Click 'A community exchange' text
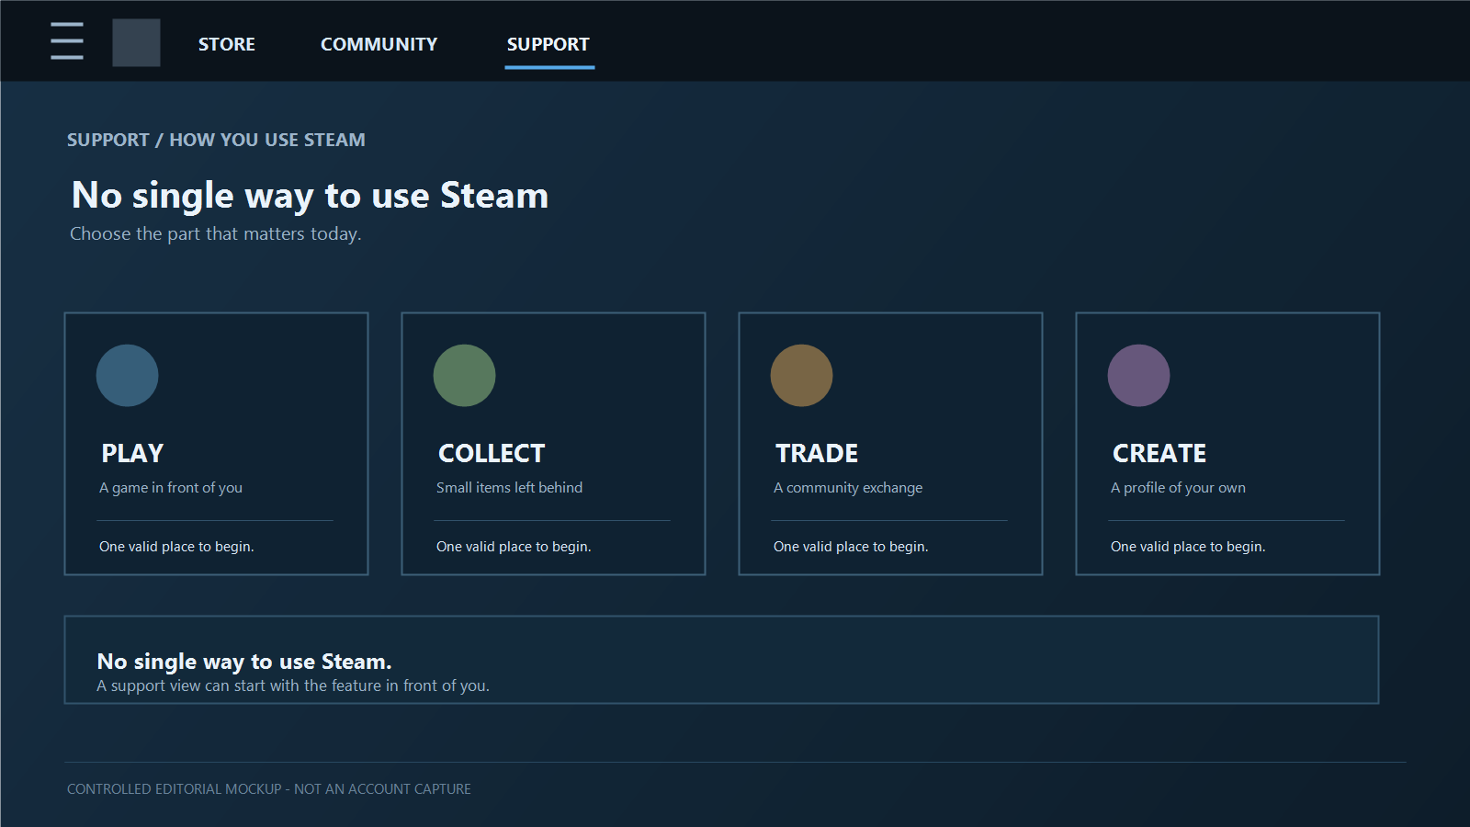 pyautogui.click(x=848, y=488)
